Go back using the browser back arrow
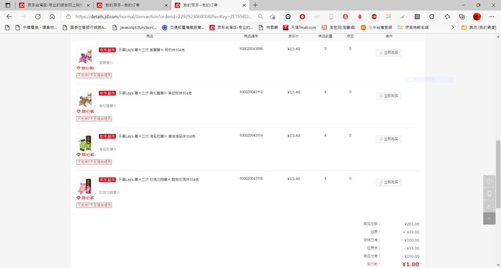This screenshot has width=501, height=268. (x=9, y=17)
